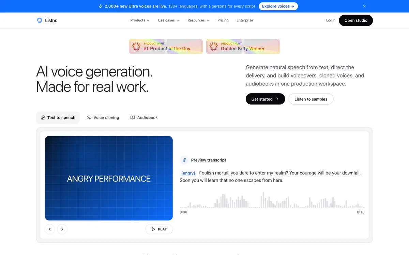
Task: Expand the Resources dropdown menu
Action: (x=198, y=20)
